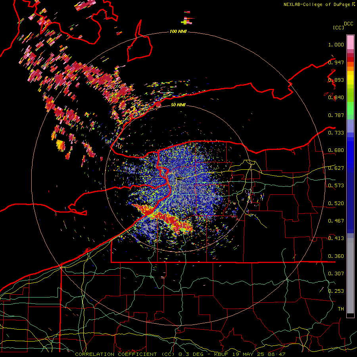Image resolution: width=357 pixels, height=357 pixels.
Task: Click the 0.413 scale value
Action: click(336, 238)
